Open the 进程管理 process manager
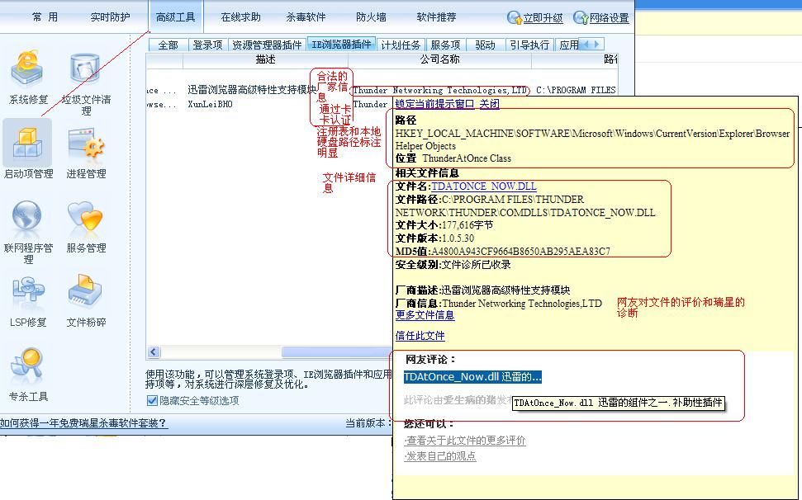The width and height of the screenshot is (802, 500). [x=86, y=152]
